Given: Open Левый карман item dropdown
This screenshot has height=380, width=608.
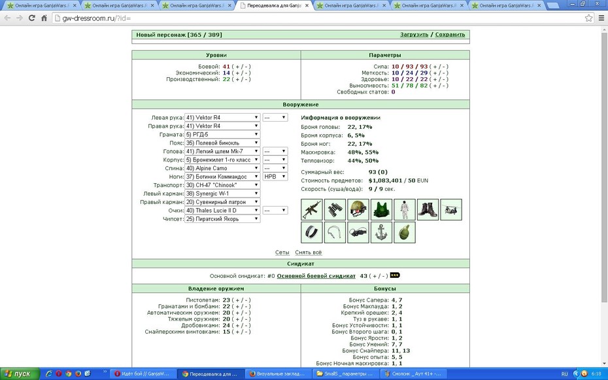Looking at the screenshot, I should 222,194.
